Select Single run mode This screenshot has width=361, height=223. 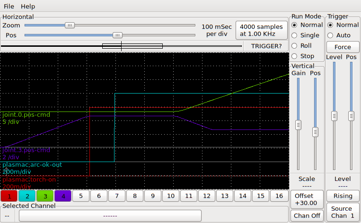pyautogui.click(x=305, y=35)
